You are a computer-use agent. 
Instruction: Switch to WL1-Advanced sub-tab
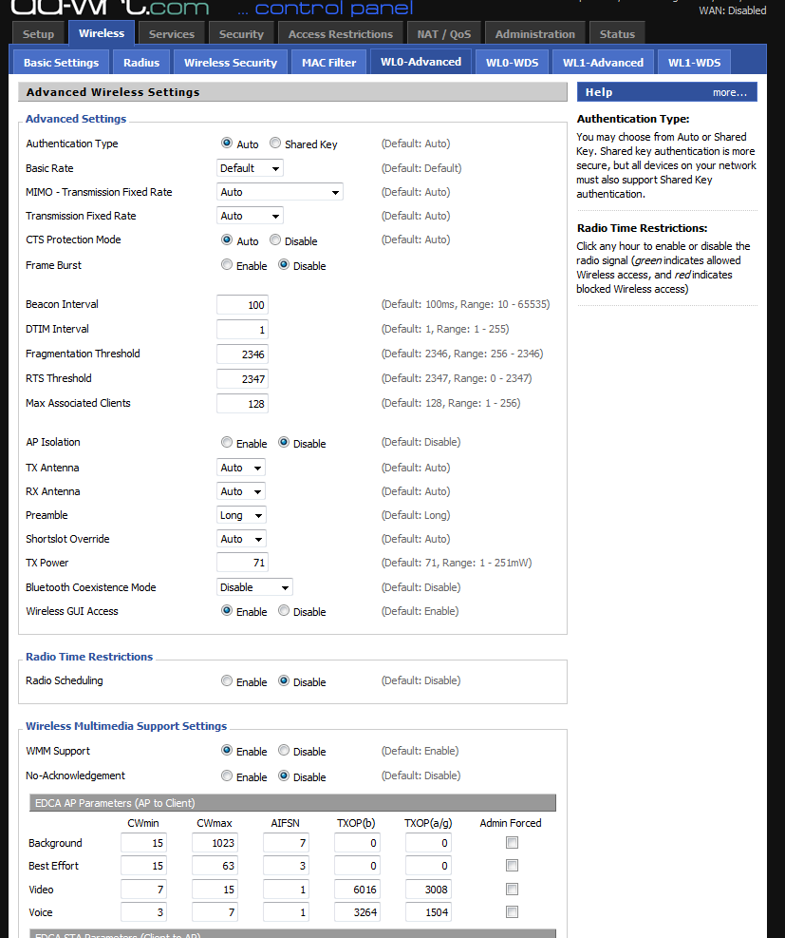(603, 62)
